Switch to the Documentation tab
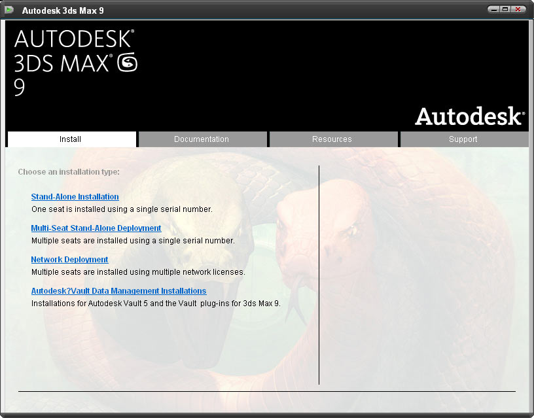This screenshot has height=418, width=534. [x=203, y=139]
